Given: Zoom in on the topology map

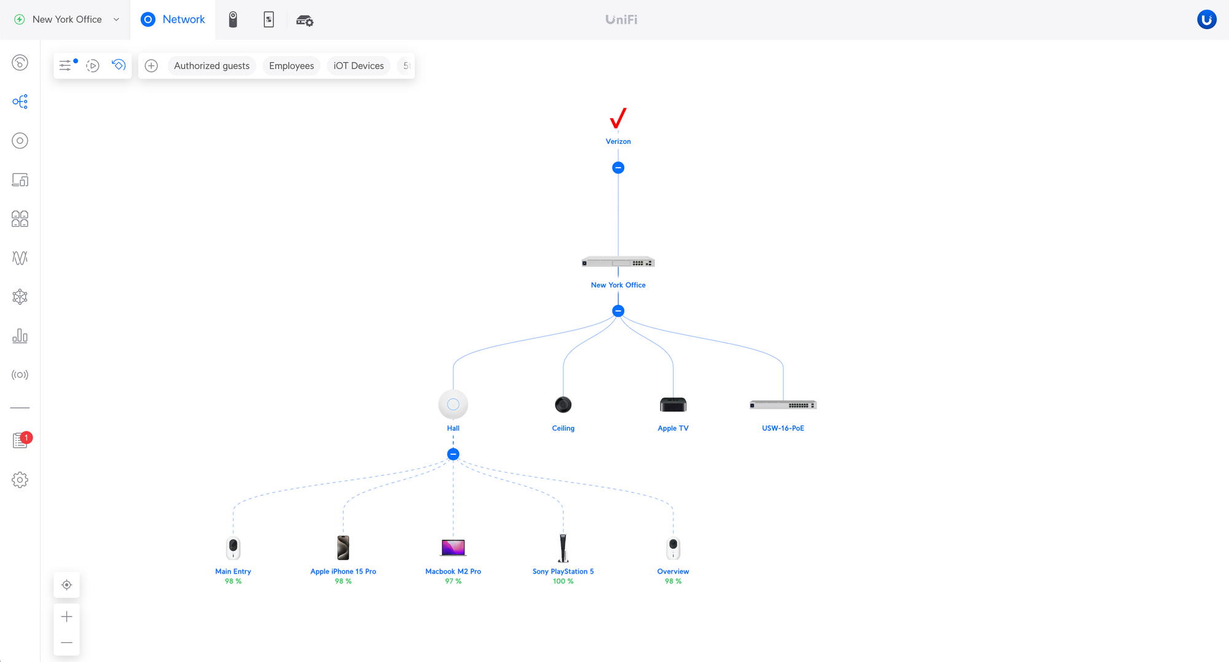Looking at the screenshot, I should coord(66,617).
